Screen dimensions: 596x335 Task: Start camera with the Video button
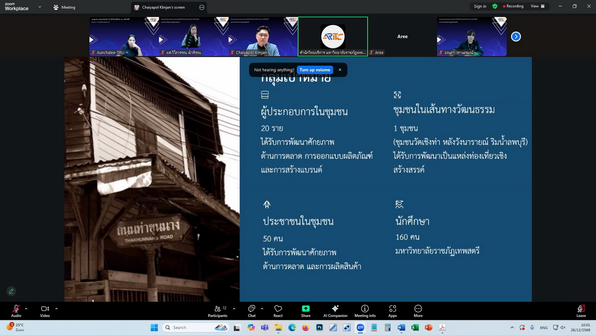[45, 311]
